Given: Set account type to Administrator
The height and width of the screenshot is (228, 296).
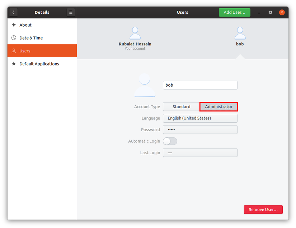Looking at the screenshot, I should click(x=219, y=107).
